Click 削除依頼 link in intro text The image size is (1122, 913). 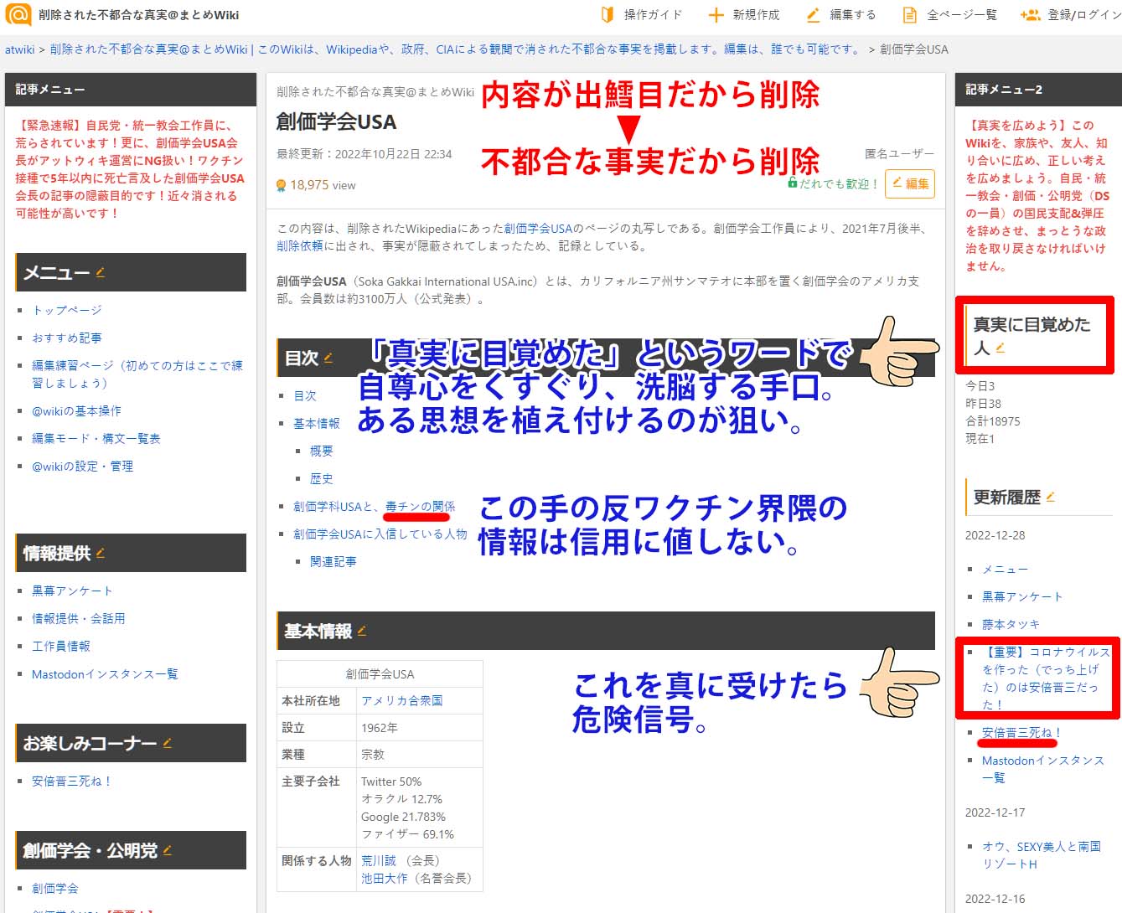tap(300, 245)
